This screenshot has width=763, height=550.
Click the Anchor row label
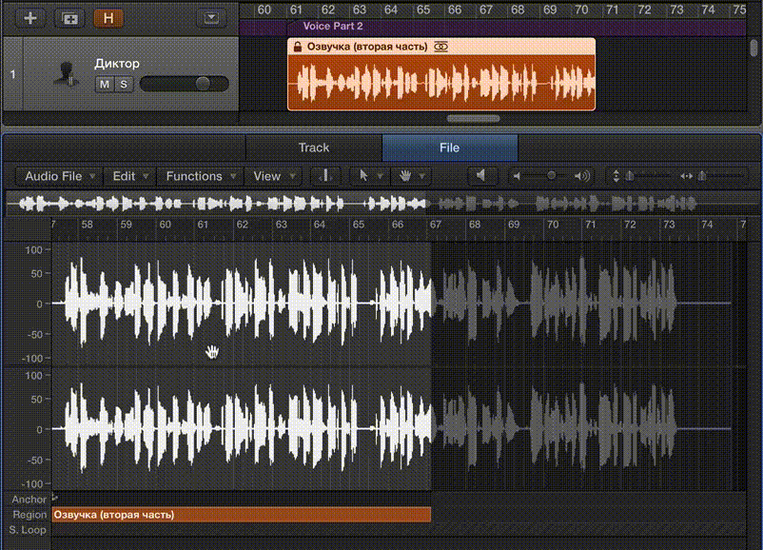[29, 500]
